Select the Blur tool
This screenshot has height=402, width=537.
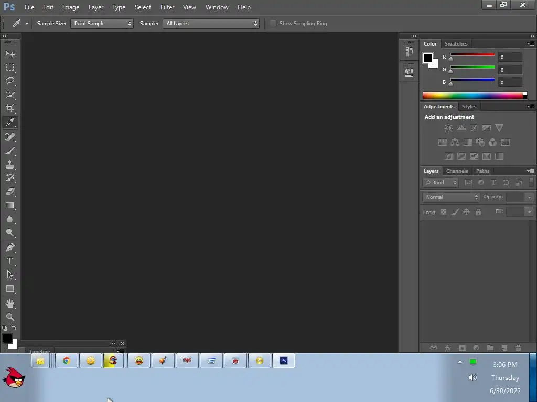[10, 219]
